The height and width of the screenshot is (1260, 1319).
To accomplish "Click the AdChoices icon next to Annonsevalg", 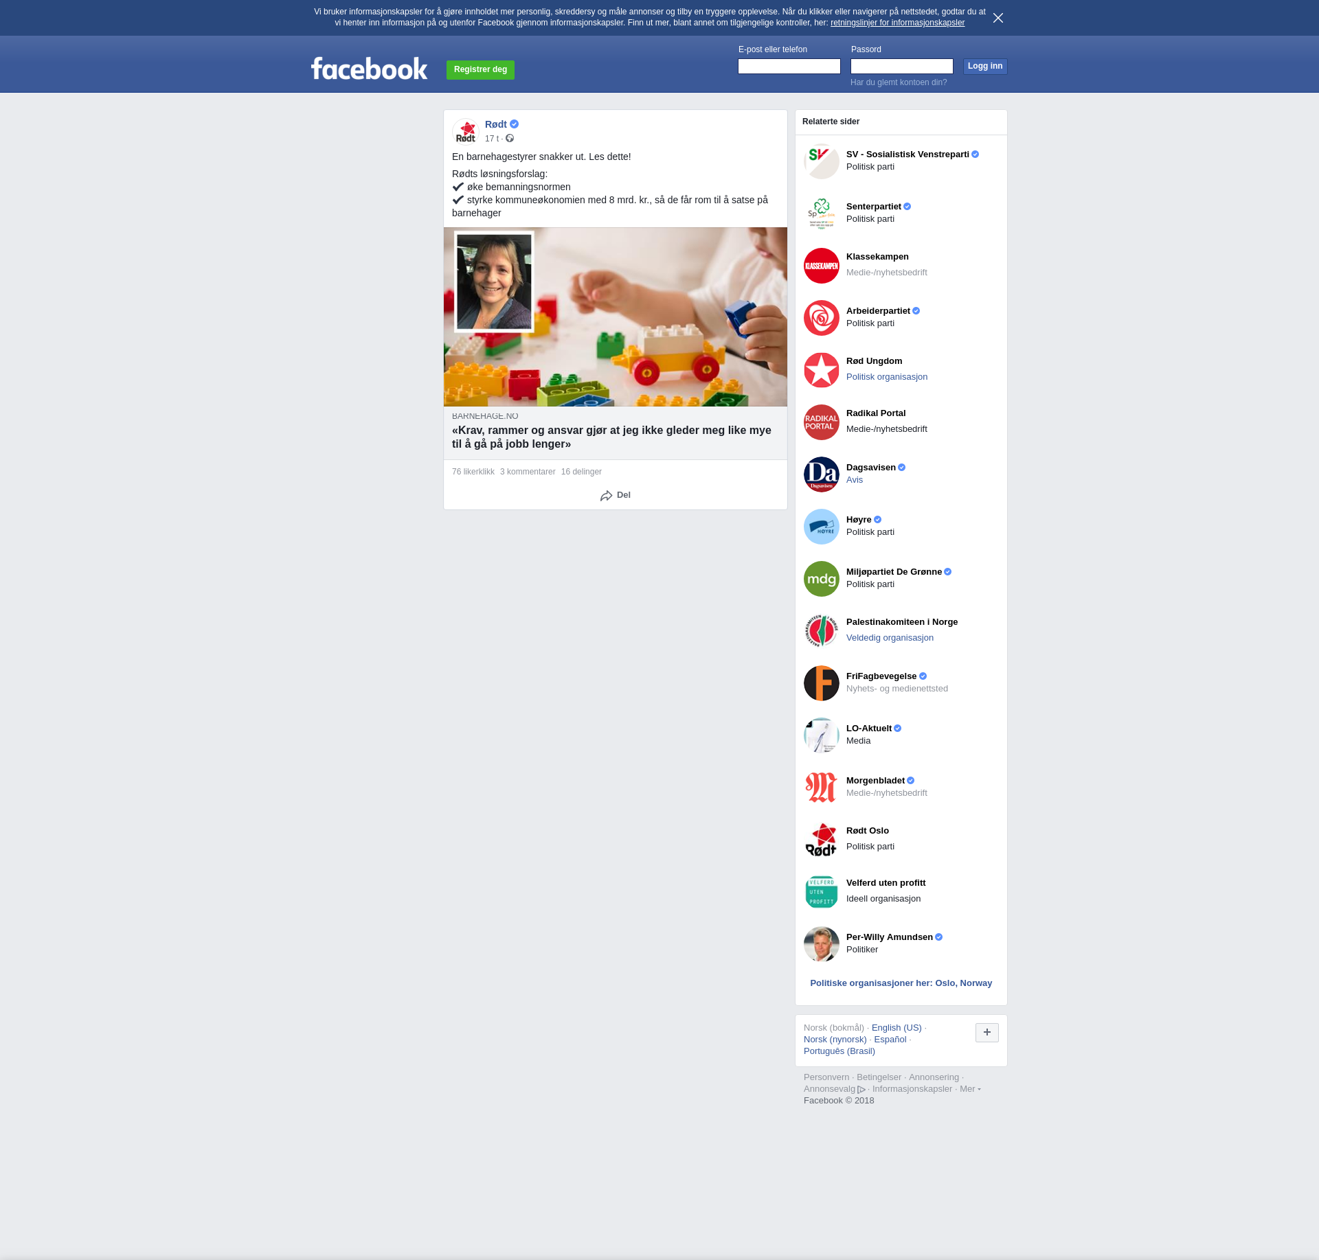I will (x=861, y=1090).
